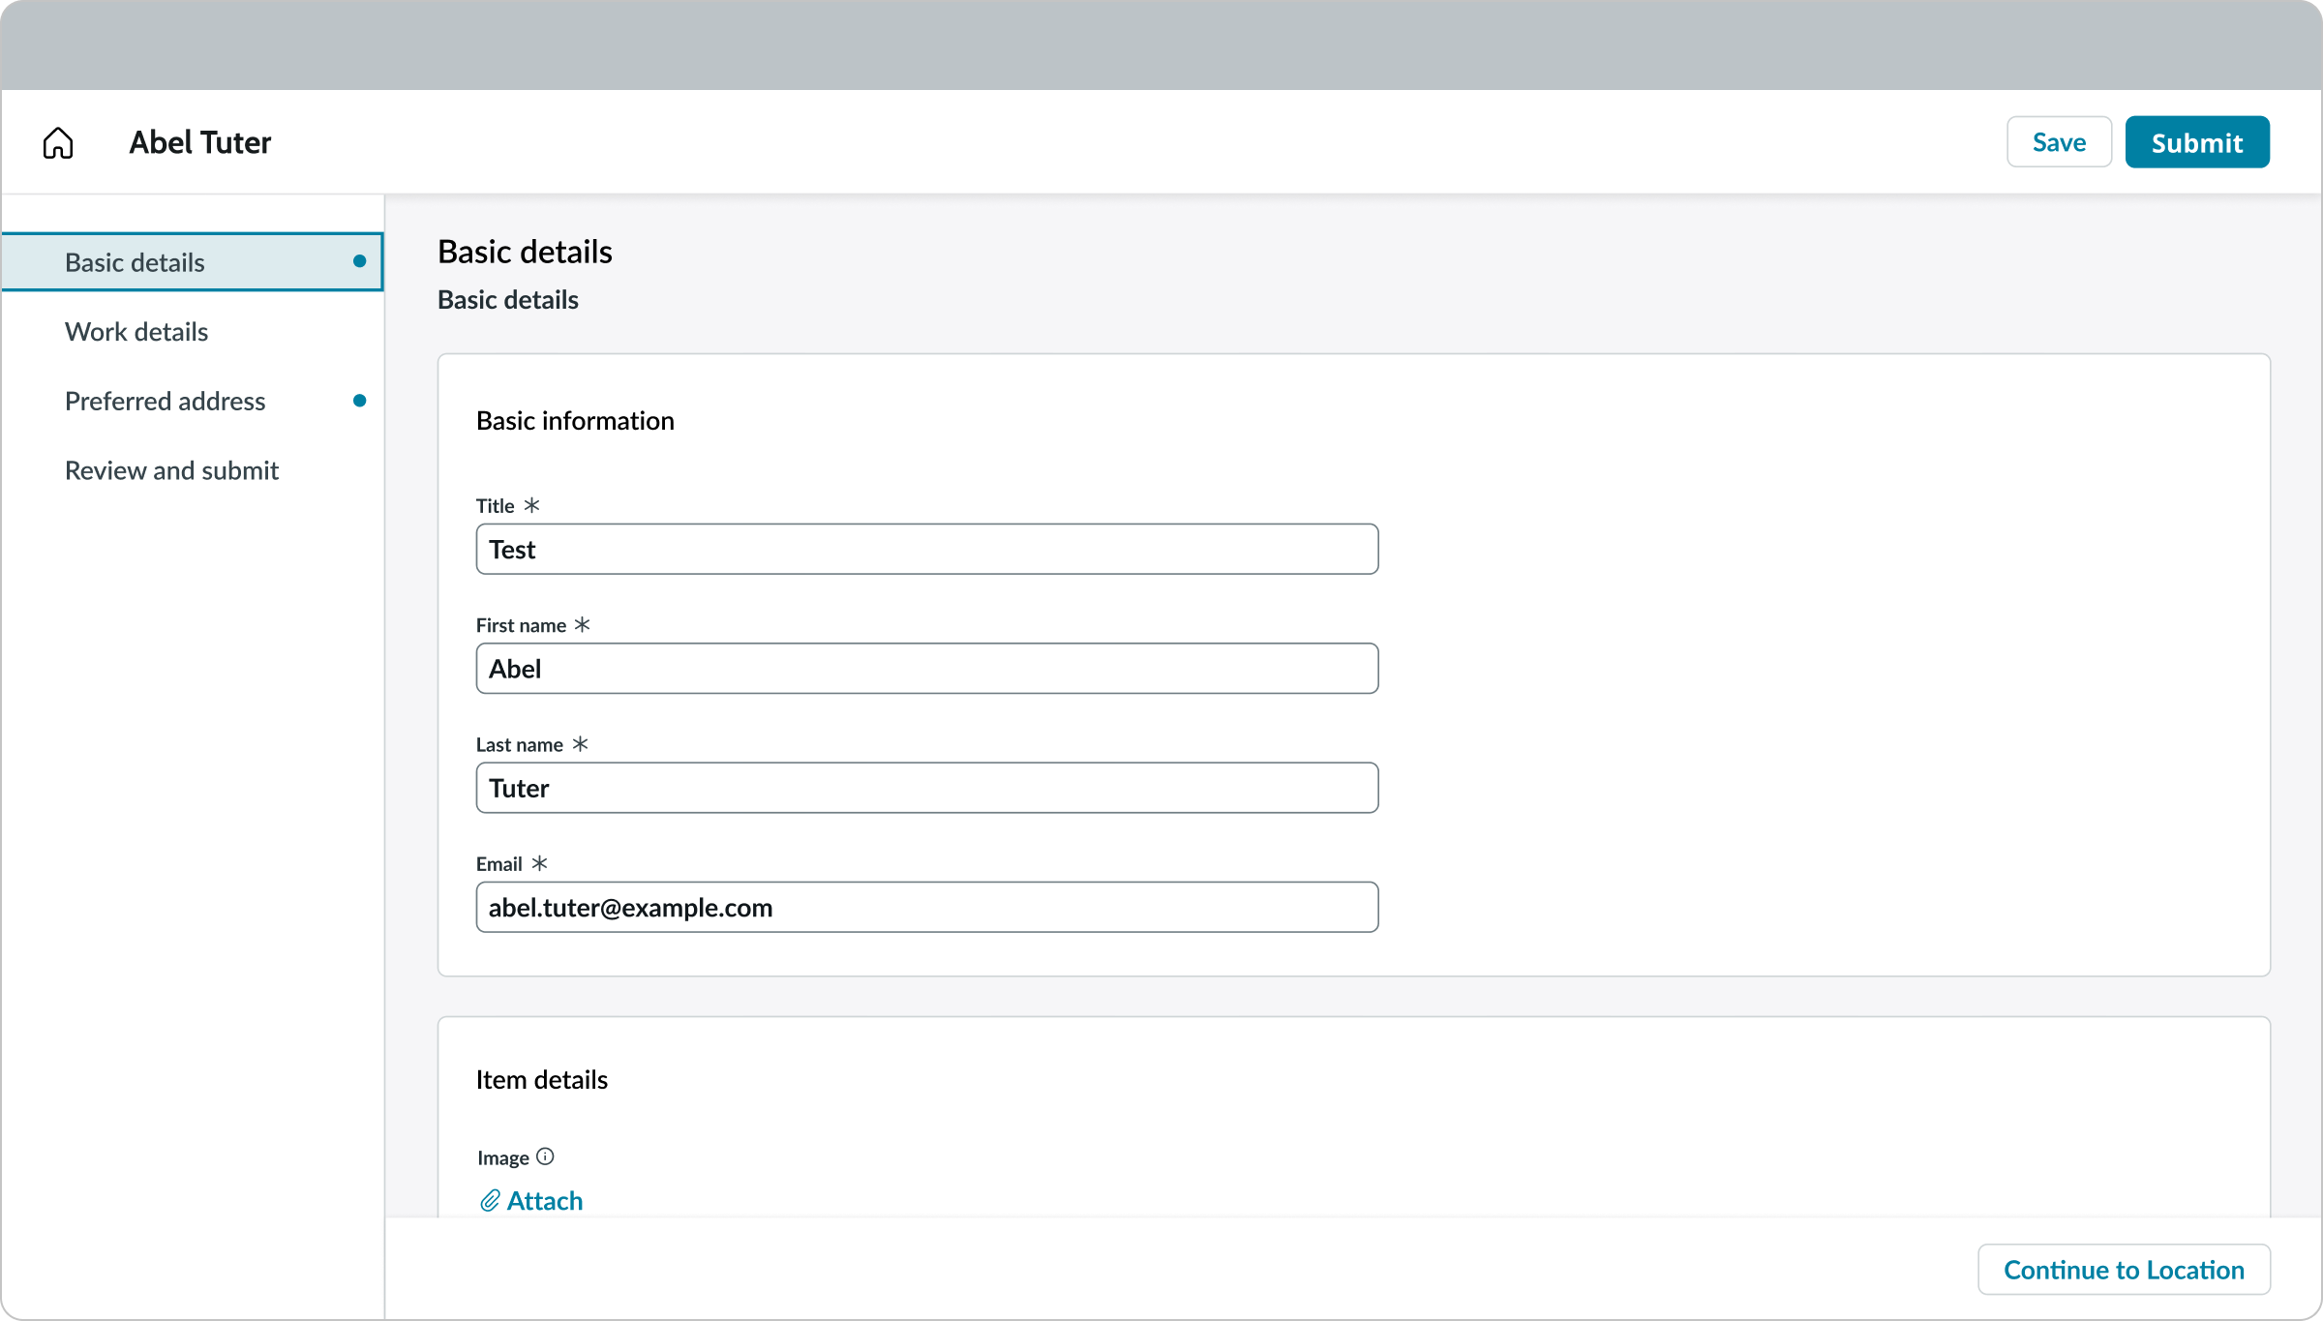Image resolution: width=2323 pixels, height=1321 pixels.
Task: Click the home icon in the header
Action: 57,141
